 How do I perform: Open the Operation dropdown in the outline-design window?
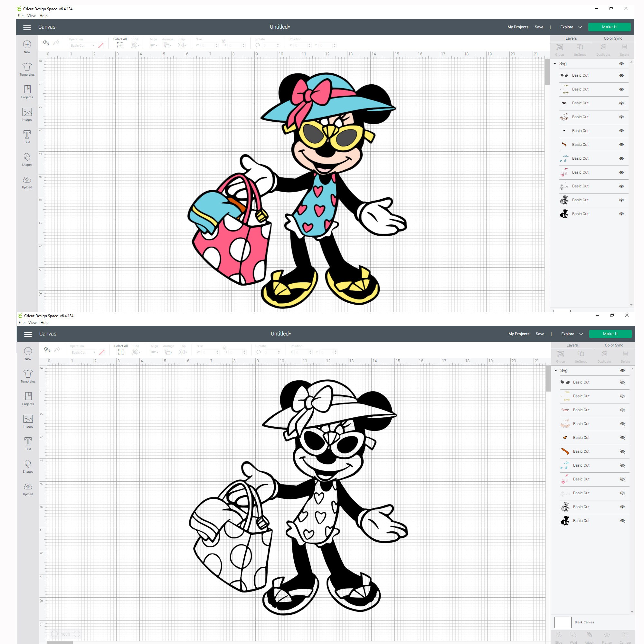pos(83,353)
